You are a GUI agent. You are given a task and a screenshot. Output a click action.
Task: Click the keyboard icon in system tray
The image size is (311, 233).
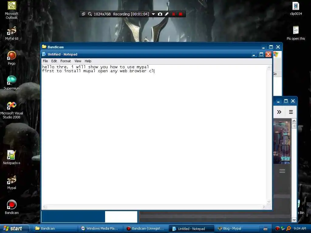tap(265, 229)
